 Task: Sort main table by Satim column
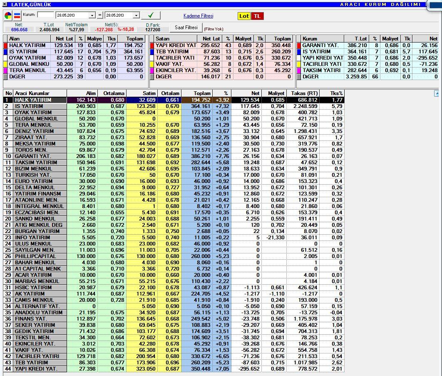142,93
